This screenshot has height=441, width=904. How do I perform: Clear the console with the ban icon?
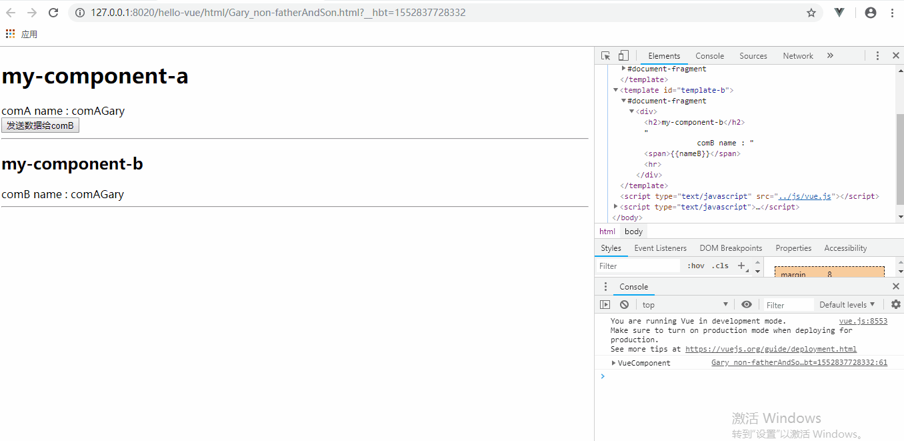[624, 304]
